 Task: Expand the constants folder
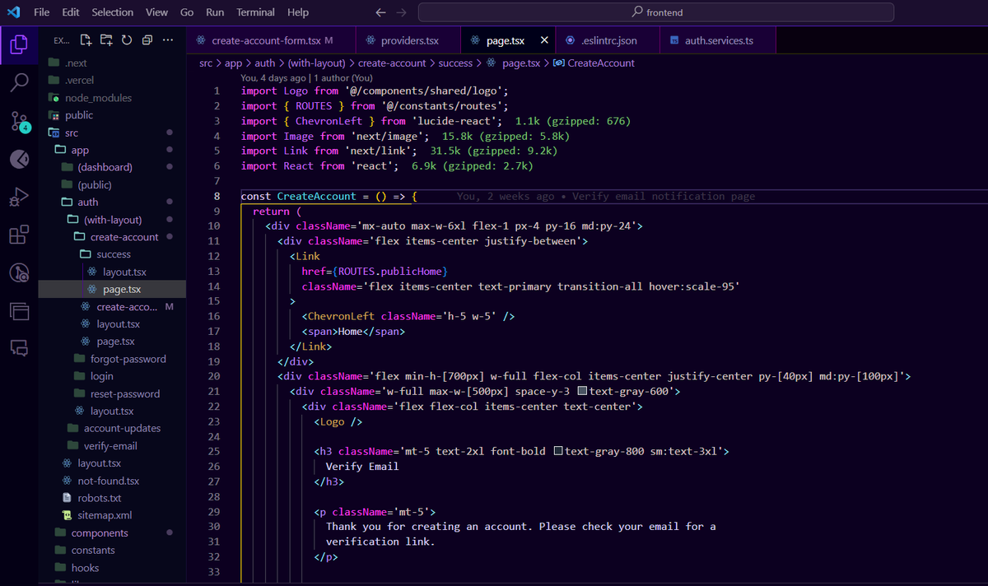click(112, 550)
